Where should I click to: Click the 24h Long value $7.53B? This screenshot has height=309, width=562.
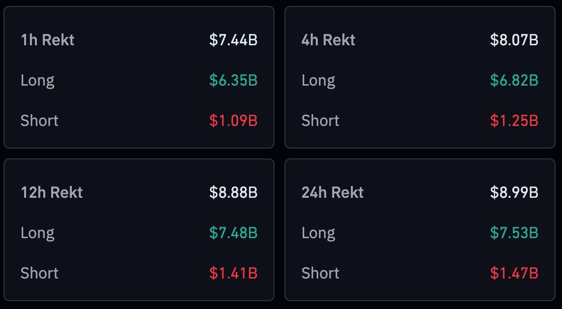(514, 233)
